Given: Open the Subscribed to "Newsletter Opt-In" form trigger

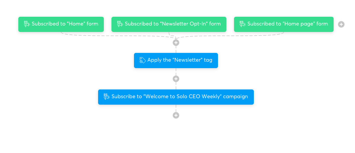Looking at the screenshot, I should pos(169,24).
